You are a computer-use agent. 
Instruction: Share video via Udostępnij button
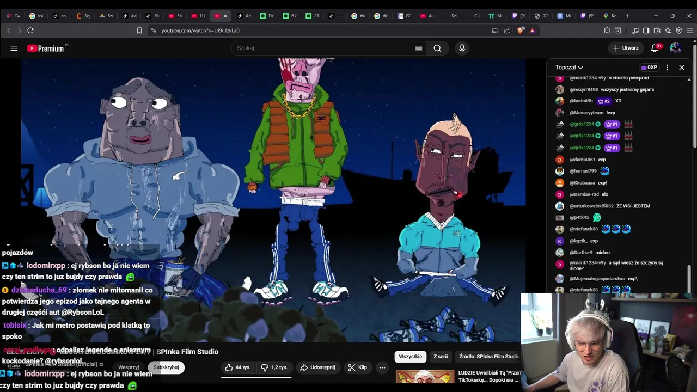coord(318,367)
